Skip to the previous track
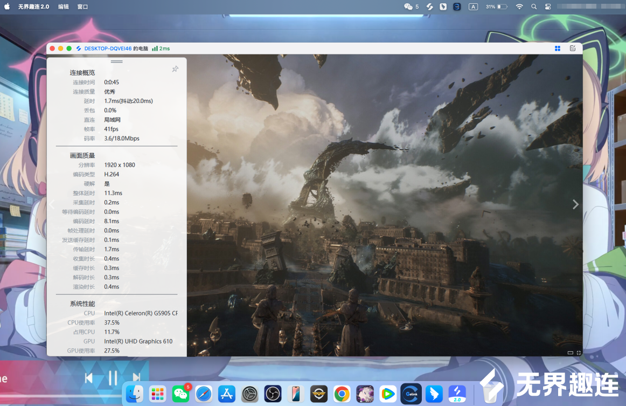The height and width of the screenshot is (406, 626). (x=89, y=378)
